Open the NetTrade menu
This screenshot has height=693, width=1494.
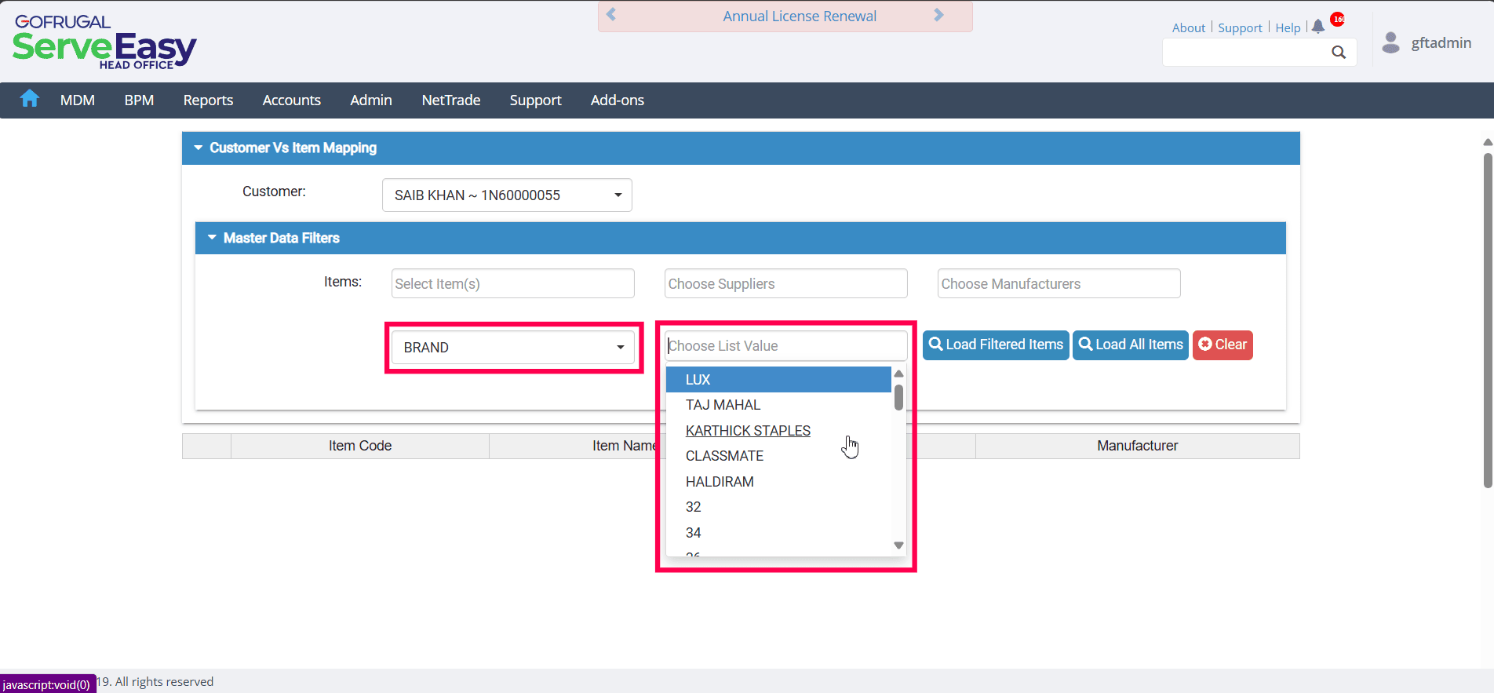(451, 100)
